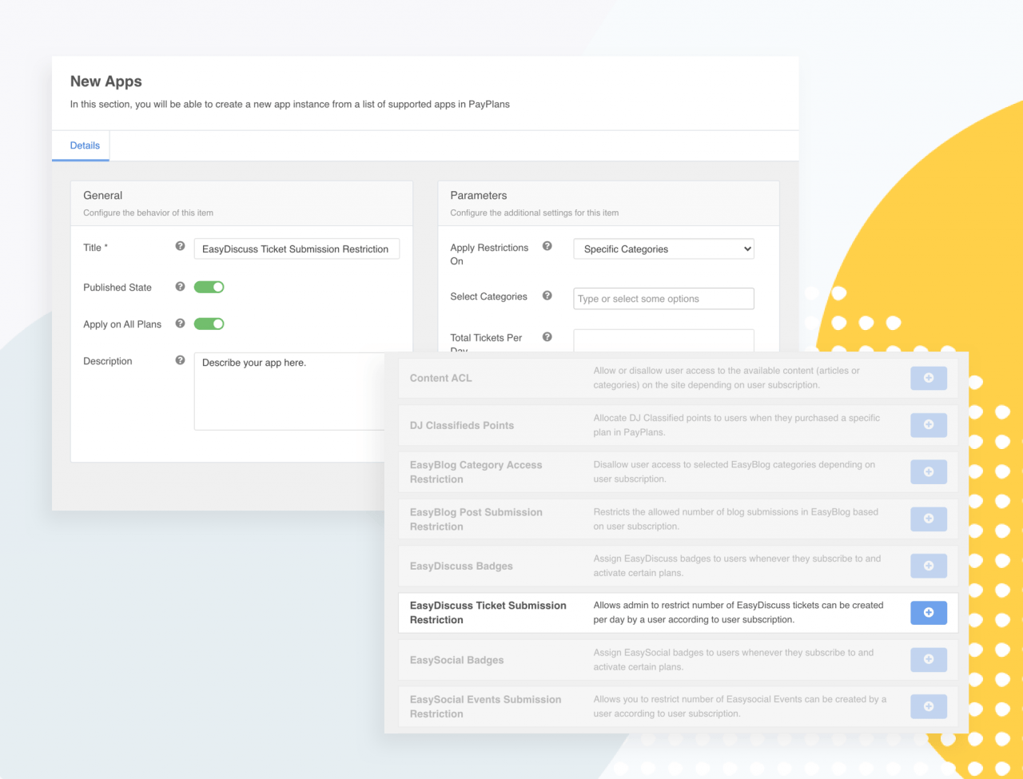Click EasyDiscuss Ticket Submission Restriction description text
This screenshot has width=1023, height=779.
coord(738,612)
